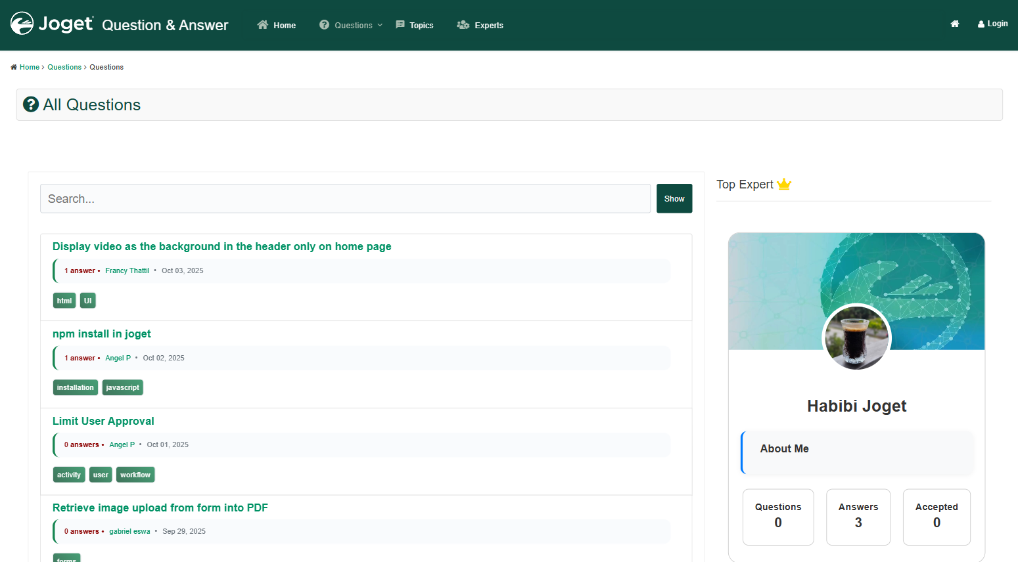Focus the Search input field
The width and height of the screenshot is (1018, 562).
345,199
